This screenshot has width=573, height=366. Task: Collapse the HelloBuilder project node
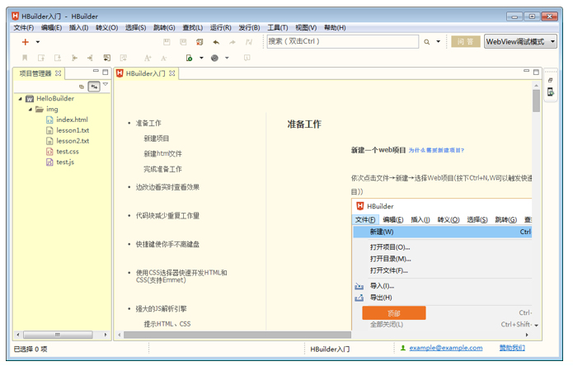coord(20,99)
